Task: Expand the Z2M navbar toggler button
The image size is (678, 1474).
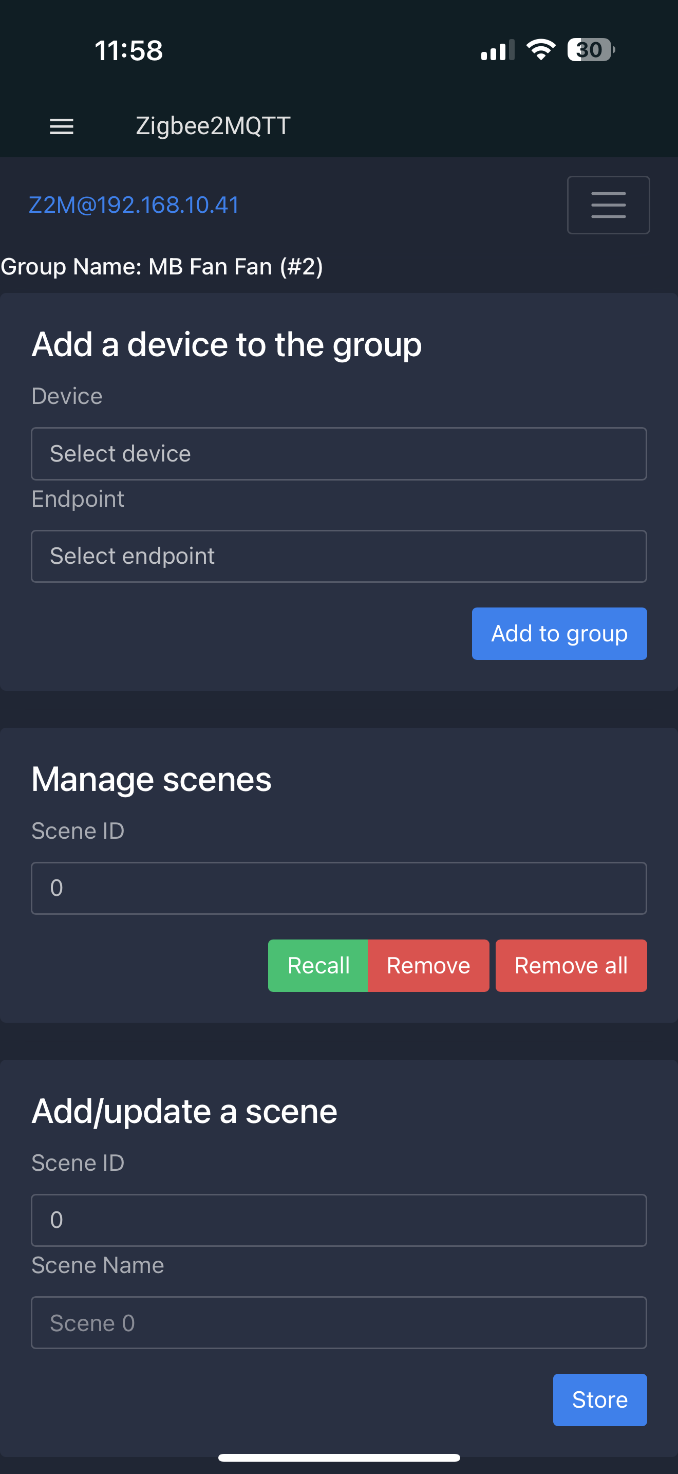Action: click(x=608, y=205)
